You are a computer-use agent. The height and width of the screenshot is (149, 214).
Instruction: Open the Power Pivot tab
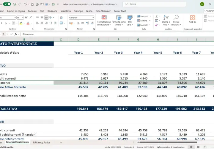click(120, 11)
